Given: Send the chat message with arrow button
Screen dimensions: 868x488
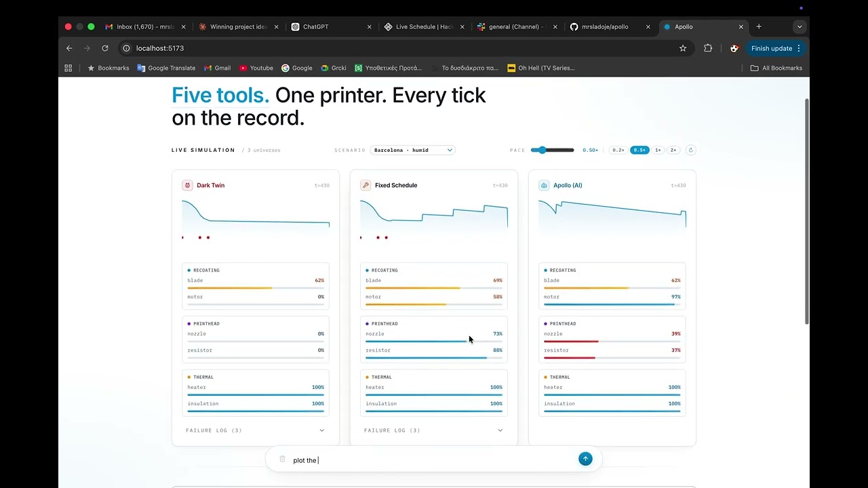Looking at the screenshot, I should coord(585,459).
